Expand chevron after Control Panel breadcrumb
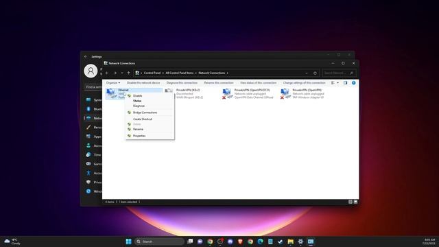Image resolution: width=439 pixels, height=247 pixels. pyautogui.click(x=163, y=73)
